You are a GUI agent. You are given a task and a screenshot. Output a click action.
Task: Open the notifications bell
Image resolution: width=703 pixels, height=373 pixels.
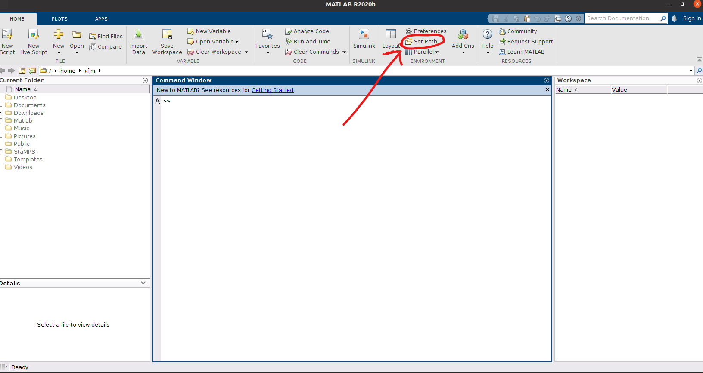674,18
